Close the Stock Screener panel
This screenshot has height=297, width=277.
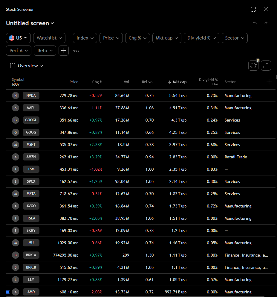click(266, 9)
